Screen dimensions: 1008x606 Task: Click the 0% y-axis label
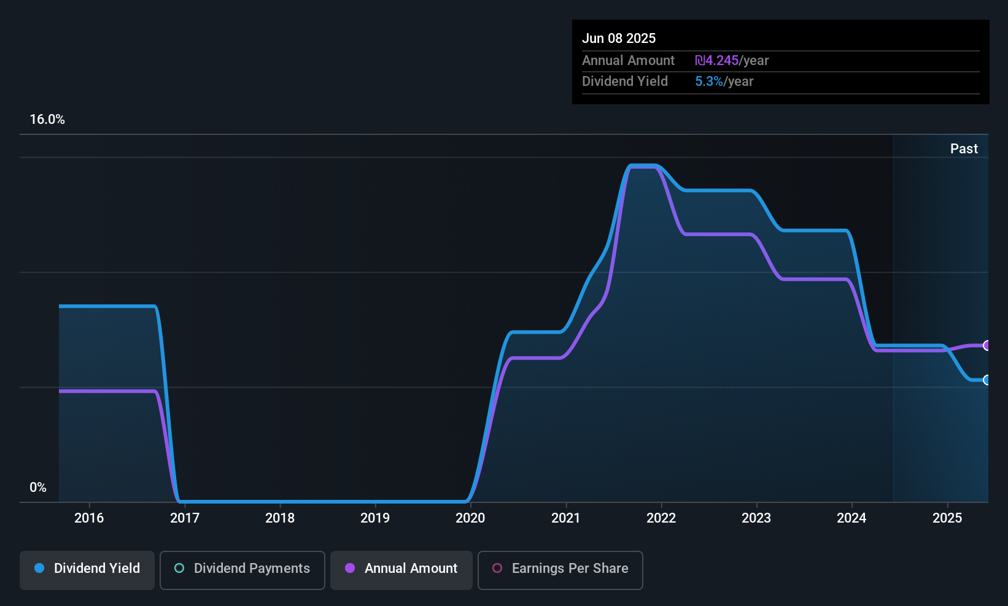(x=38, y=488)
